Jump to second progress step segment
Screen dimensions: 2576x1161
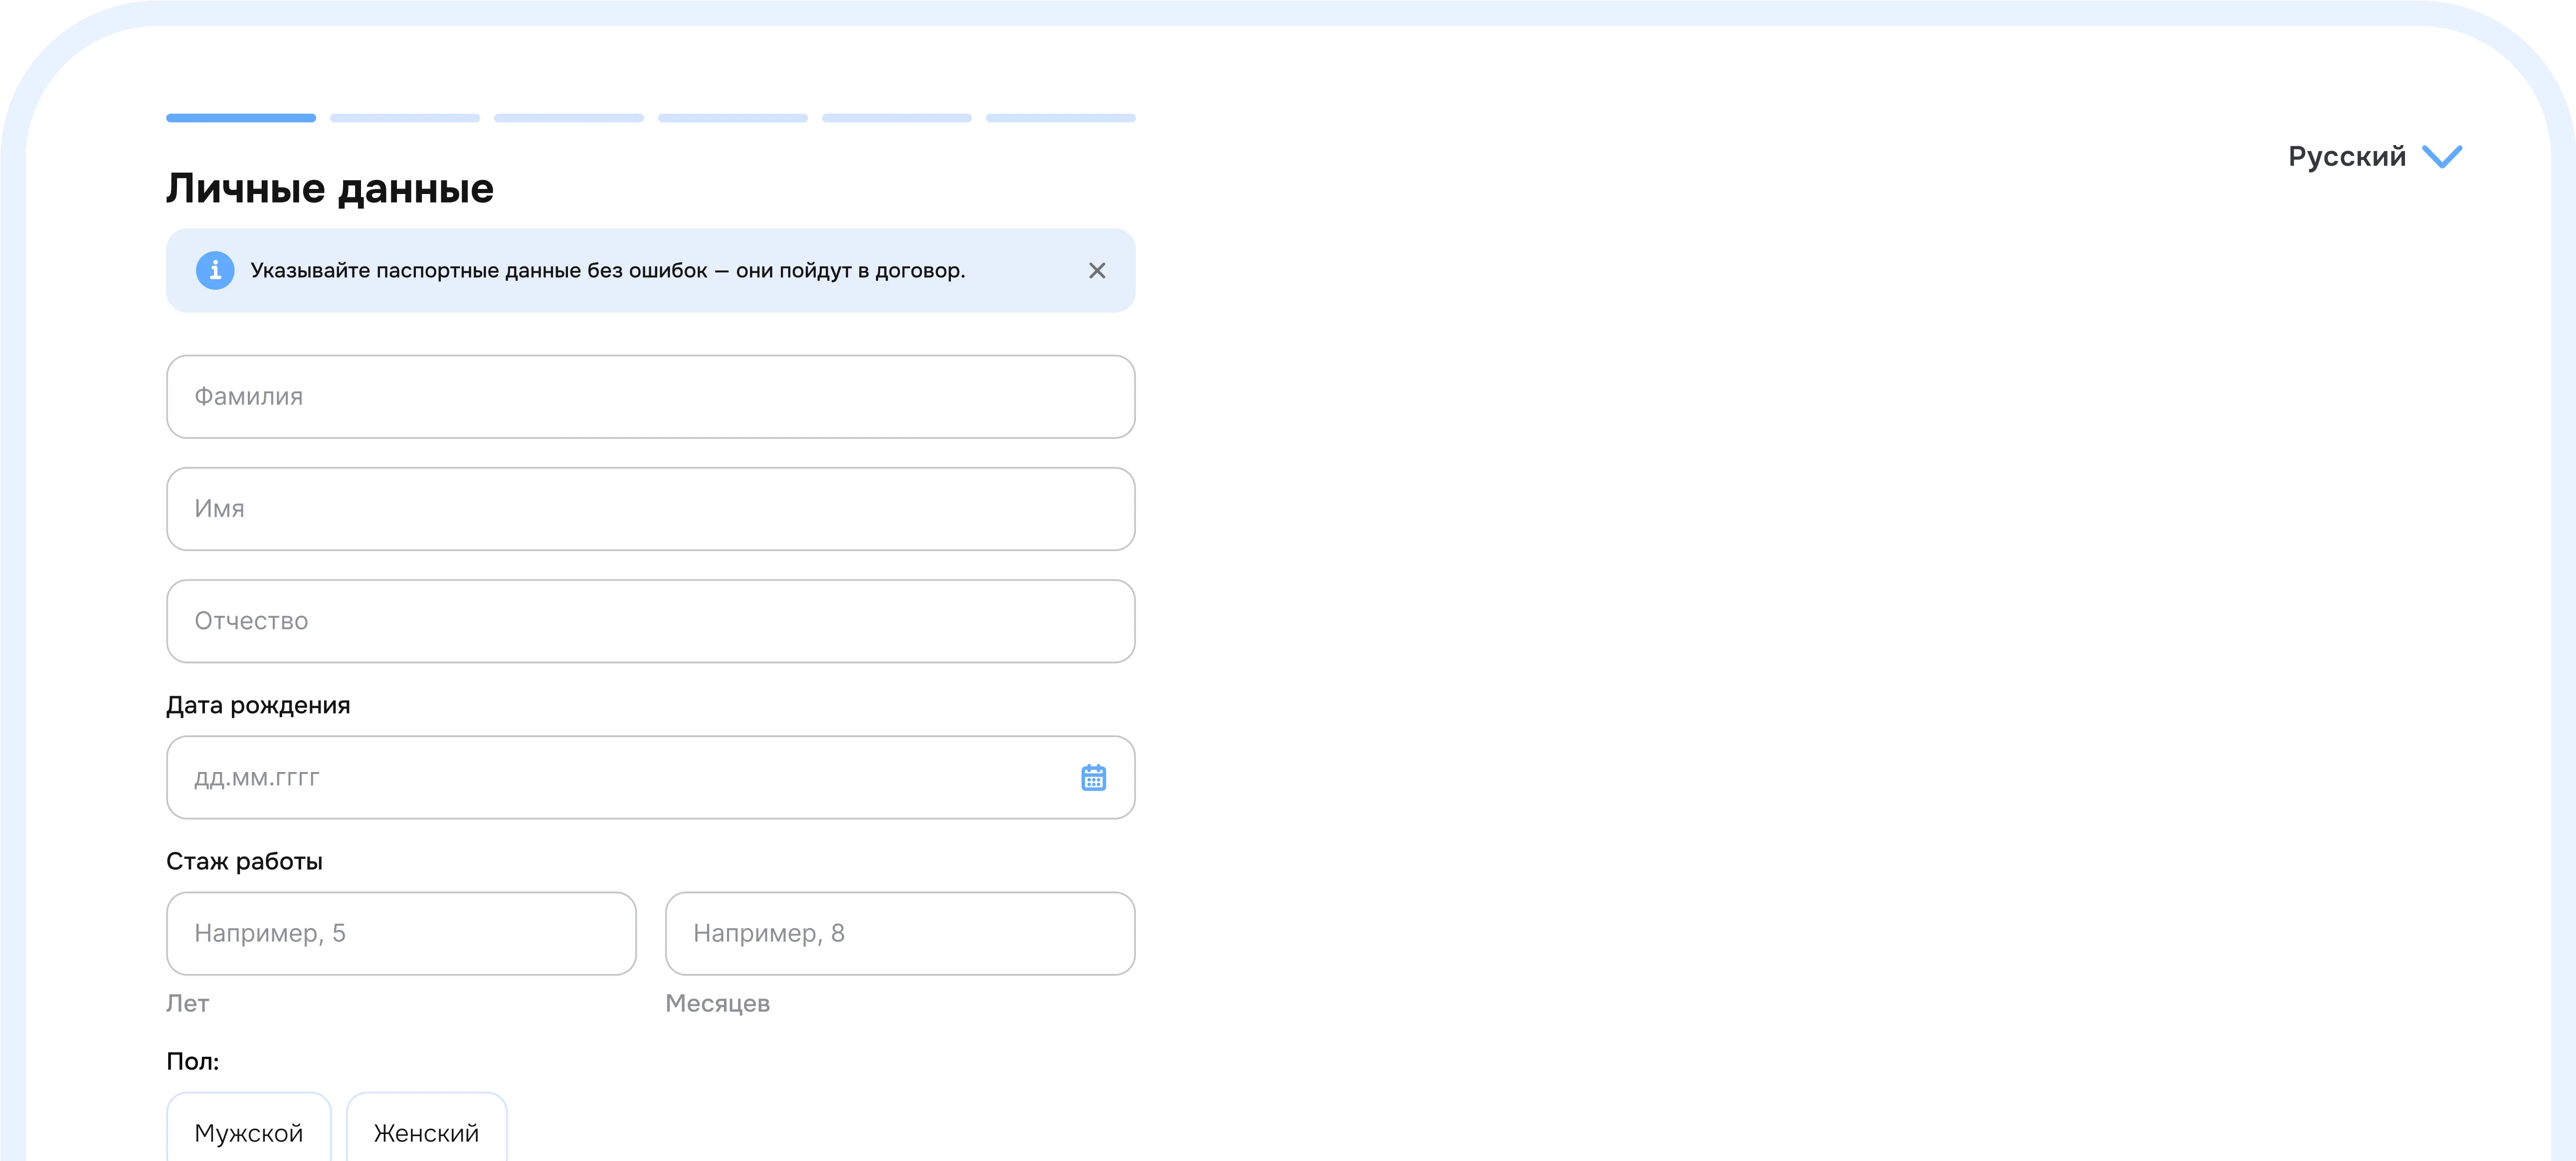(405, 118)
